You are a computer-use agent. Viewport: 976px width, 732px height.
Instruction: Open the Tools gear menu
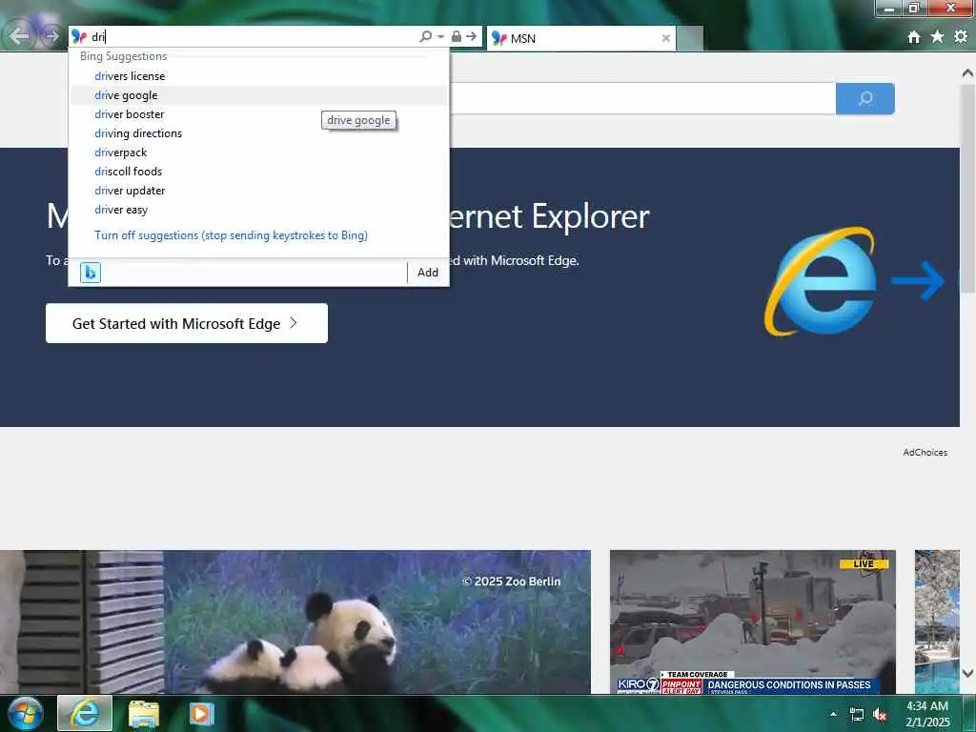(961, 37)
